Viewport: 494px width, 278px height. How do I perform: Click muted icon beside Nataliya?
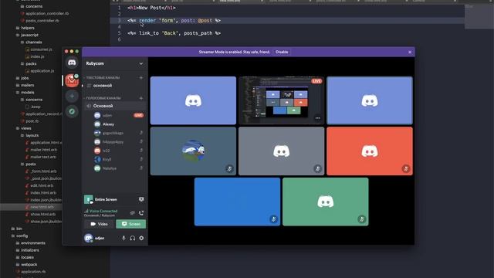coord(141,168)
